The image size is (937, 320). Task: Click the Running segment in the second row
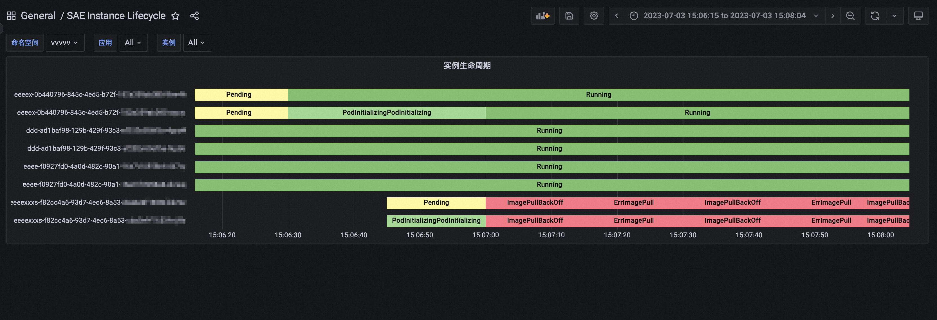[x=697, y=113]
